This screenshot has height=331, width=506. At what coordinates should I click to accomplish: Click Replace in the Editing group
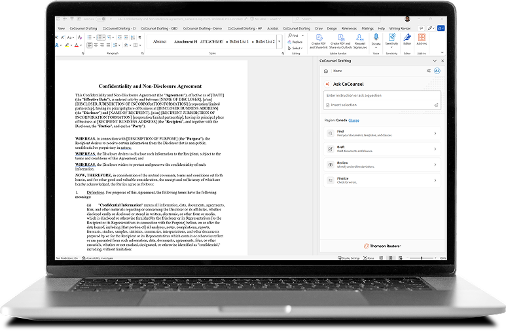(x=295, y=42)
